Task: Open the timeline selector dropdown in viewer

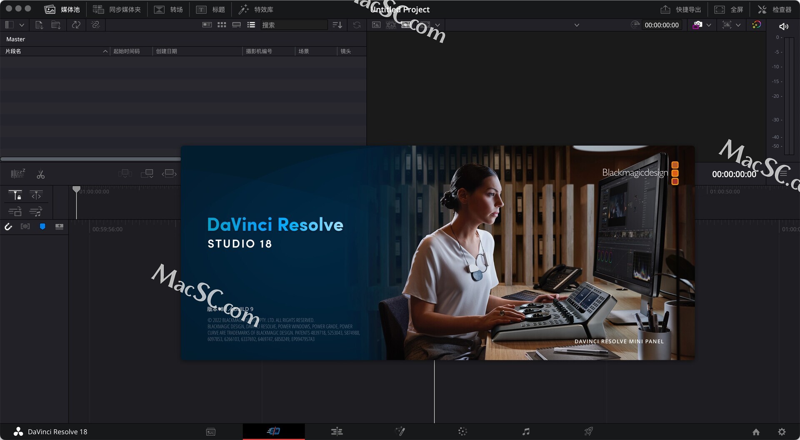Action: pyautogui.click(x=577, y=25)
